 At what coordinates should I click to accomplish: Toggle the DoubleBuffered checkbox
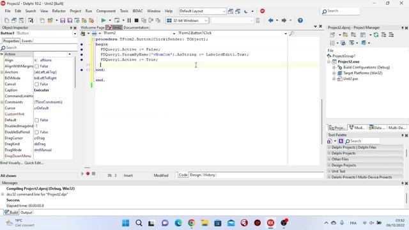(x=37, y=132)
